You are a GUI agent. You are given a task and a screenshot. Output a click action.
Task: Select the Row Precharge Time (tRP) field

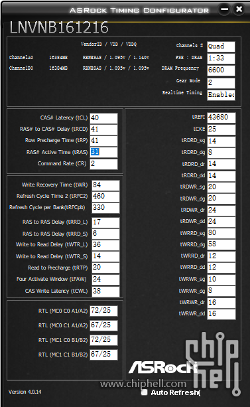pyautogui.click(x=103, y=141)
